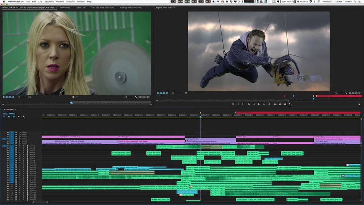The image size is (364, 205).
Task: Mark In in the Program monitor
Action: click(238, 104)
